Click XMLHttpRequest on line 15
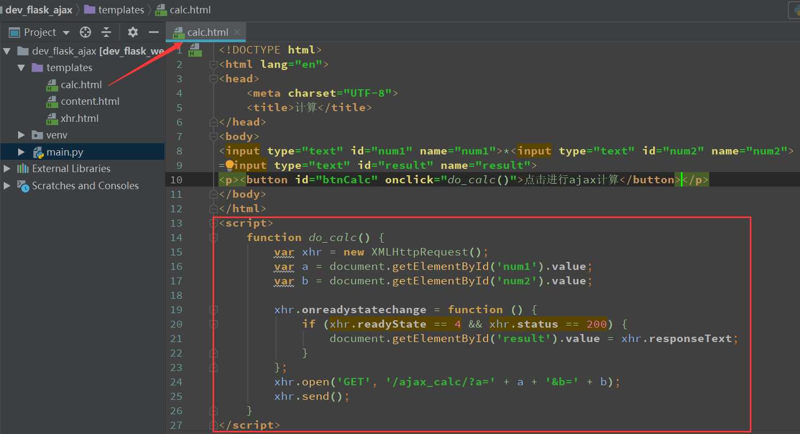 click(420, 252)
